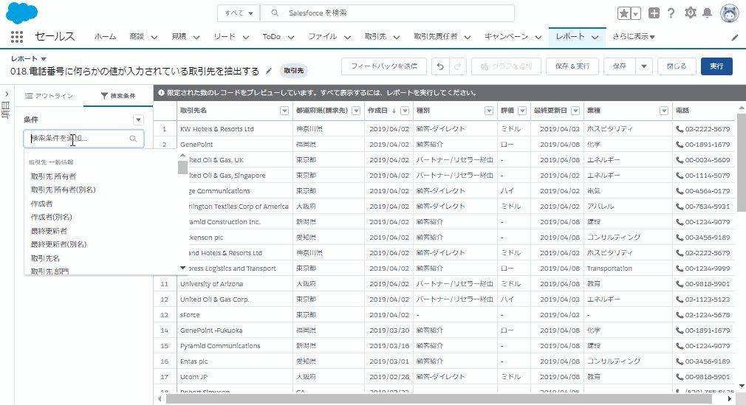The height and width of the screenshot is (405, 746).
Task: Click the undo arrow button
Action: tap(440, 66)
